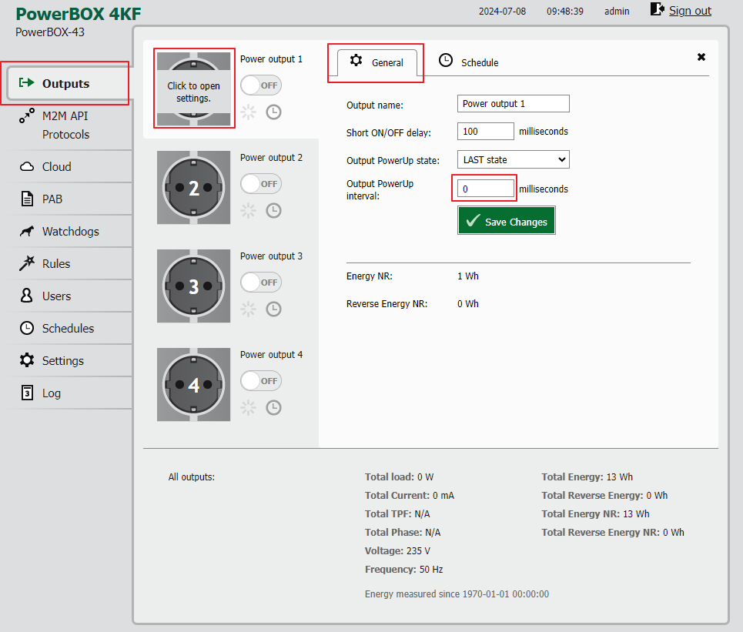Click the Frequency: 50 Hz reading
The height and width of the screenshot is (632, 743).
[403, 570]
